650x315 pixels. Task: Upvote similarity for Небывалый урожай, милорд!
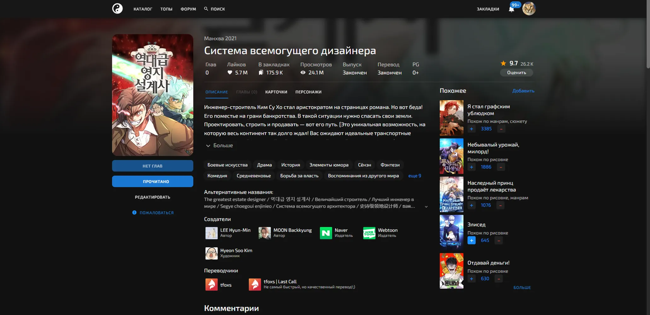tap(471, 167)
